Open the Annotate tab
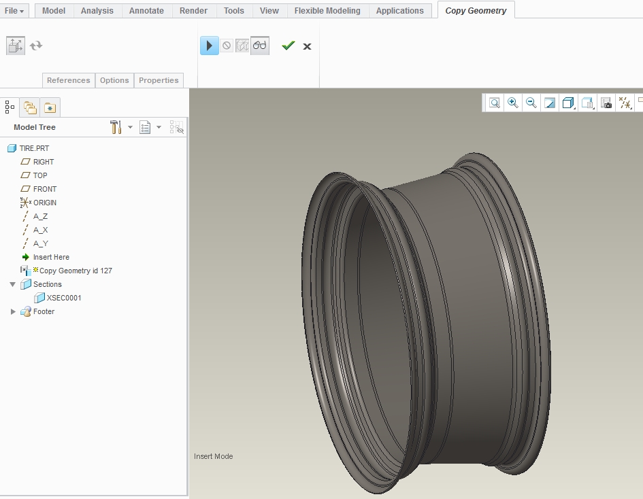 click(146, 11)
